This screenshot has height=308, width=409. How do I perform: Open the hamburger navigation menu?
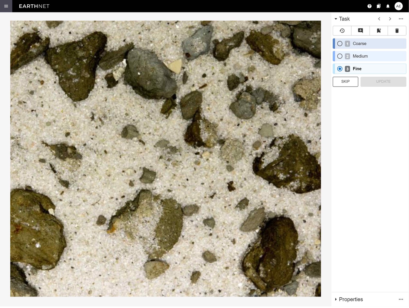tap(6, 6)
